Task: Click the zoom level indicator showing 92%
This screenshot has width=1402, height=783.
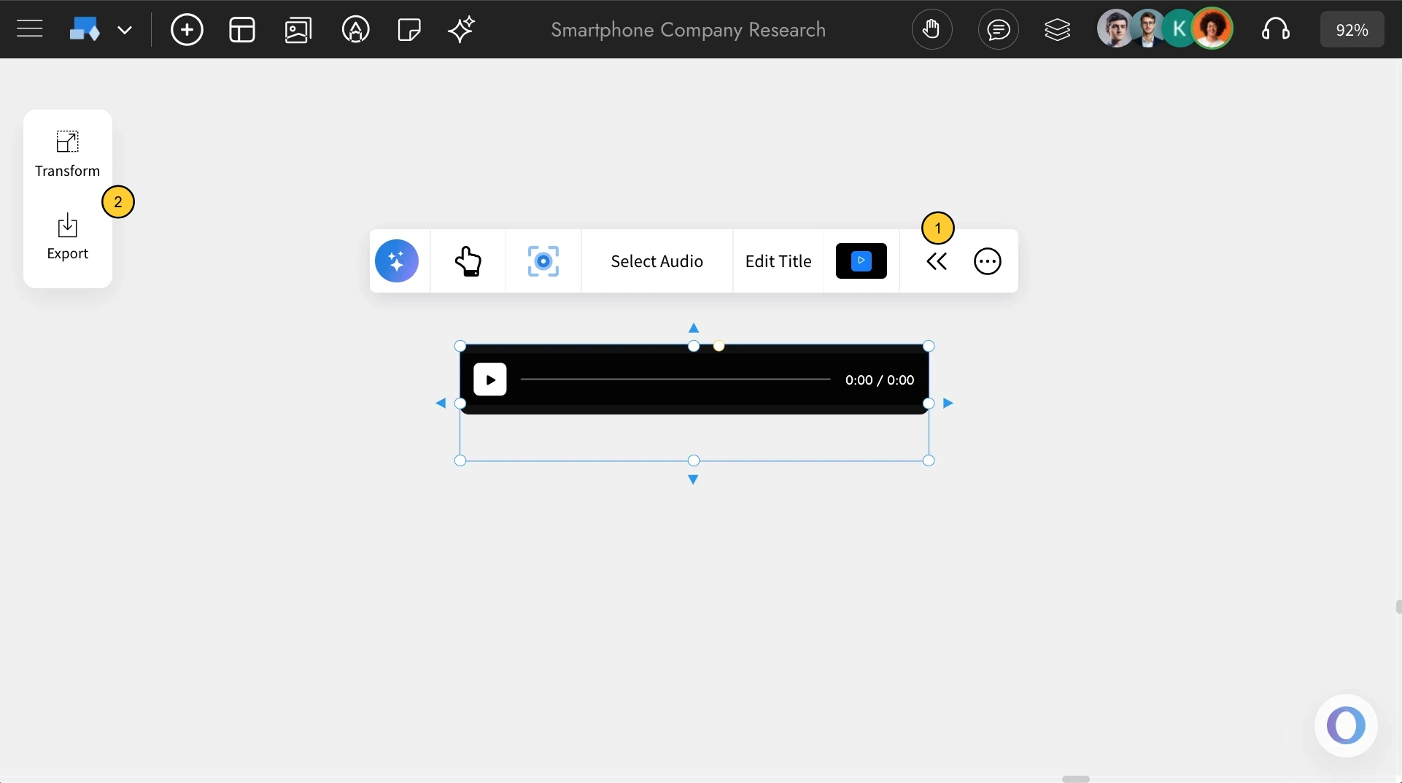Action: (1352, 29)
